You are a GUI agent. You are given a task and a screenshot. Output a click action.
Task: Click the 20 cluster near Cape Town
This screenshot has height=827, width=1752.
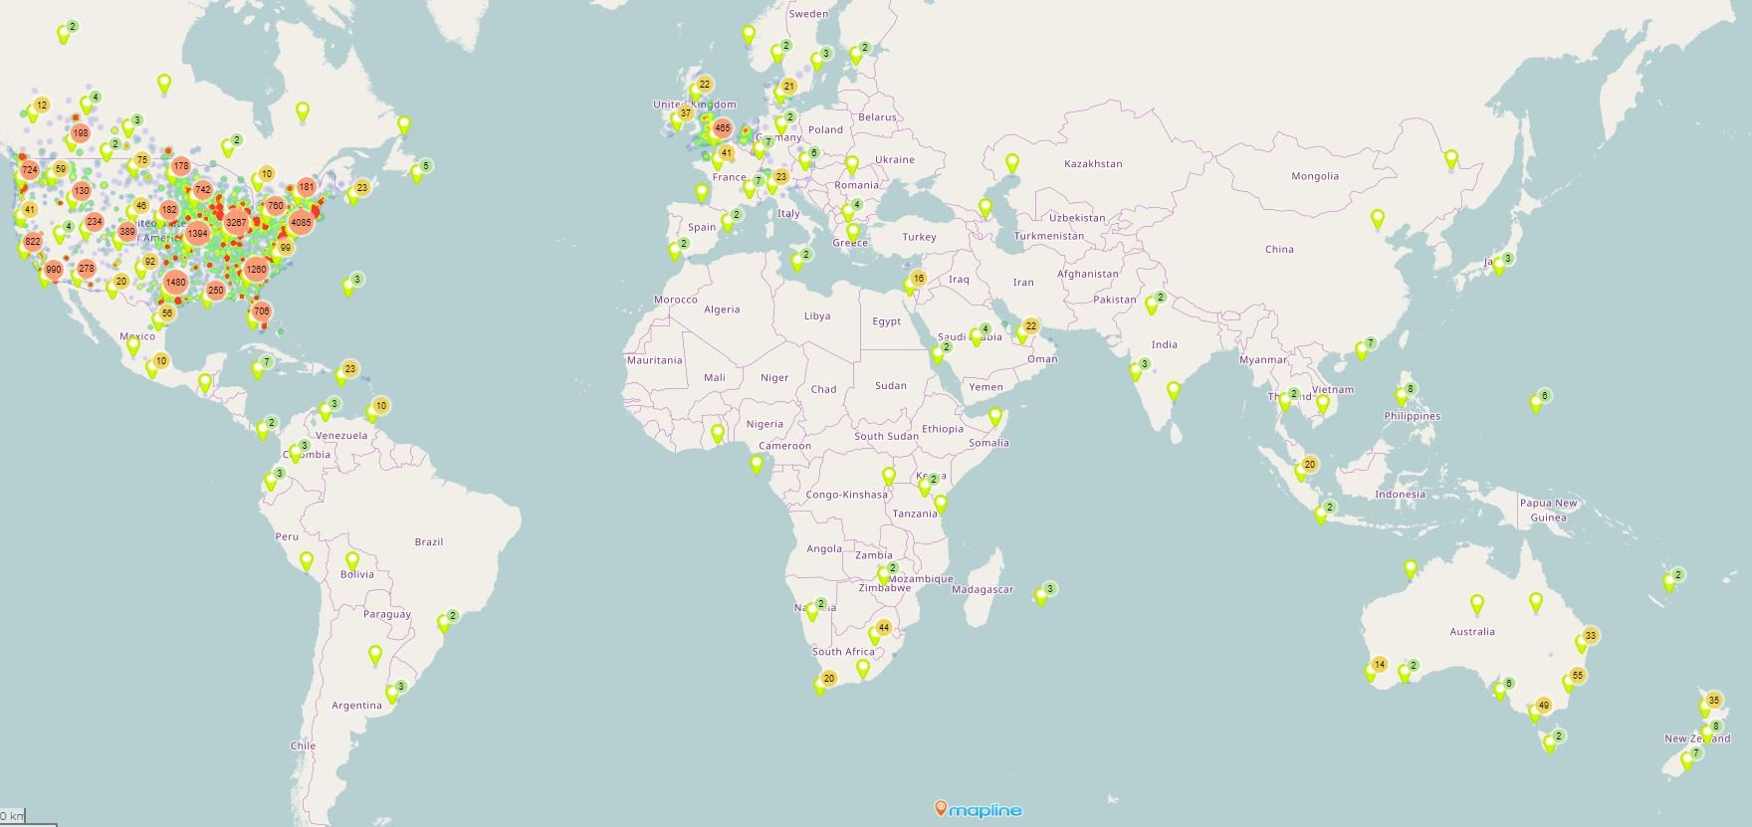coord(828,678)
